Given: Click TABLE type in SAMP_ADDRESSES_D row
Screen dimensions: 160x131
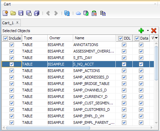Looking at the screenshot, I should pyautogui.click(x=35, y=77).
